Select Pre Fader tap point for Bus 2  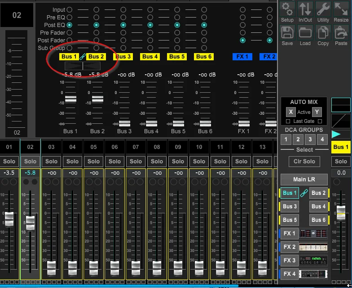tap(96, 32)
